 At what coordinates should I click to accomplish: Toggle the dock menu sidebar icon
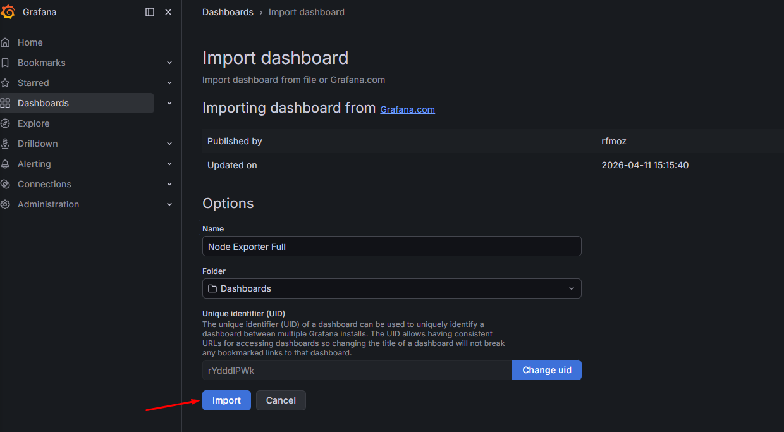tap(150, 12)
